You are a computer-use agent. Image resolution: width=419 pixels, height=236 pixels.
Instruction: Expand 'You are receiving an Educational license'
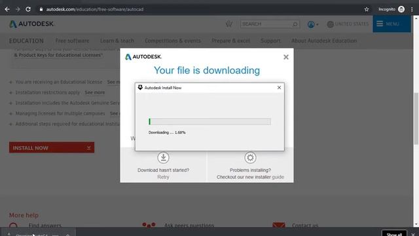pos(10,82)
